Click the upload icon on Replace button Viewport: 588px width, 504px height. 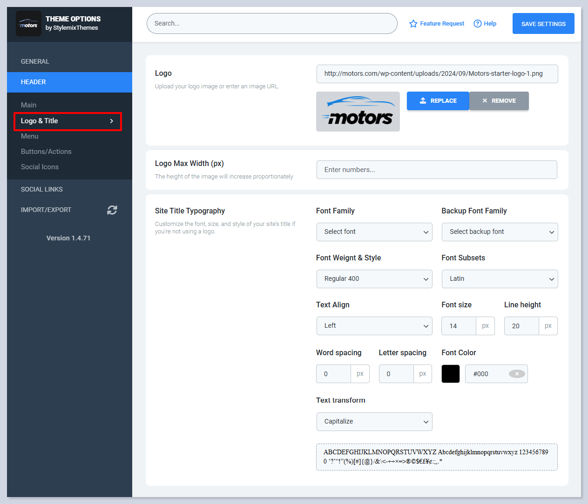pyautogui.click(x=423, y=101)
